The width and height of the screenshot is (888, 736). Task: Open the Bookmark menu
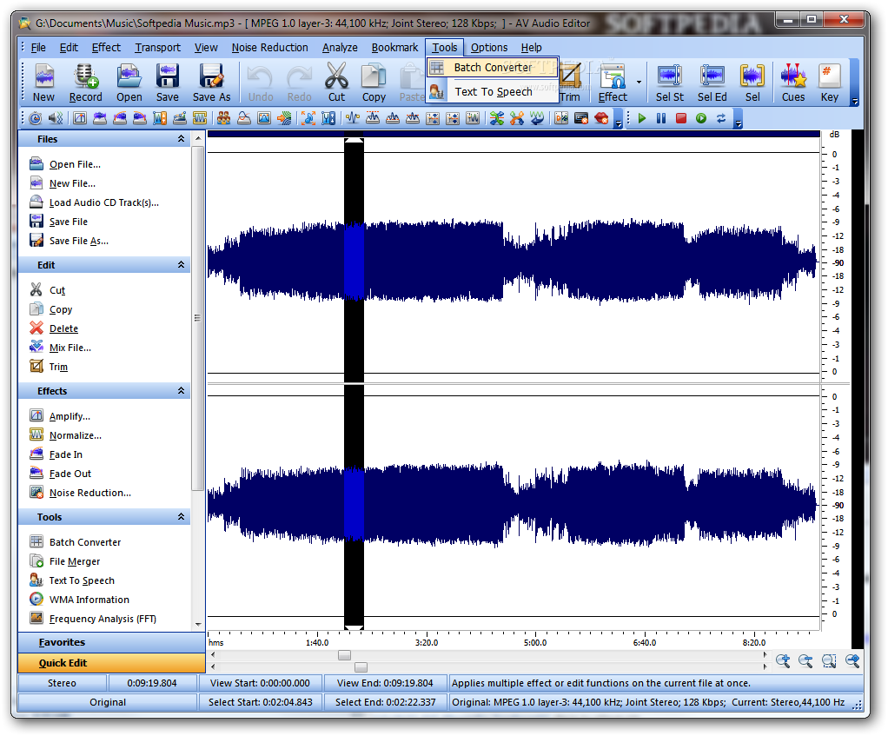394,48
